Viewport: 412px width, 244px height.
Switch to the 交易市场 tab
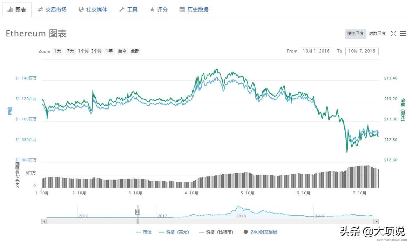pos(52,9)
